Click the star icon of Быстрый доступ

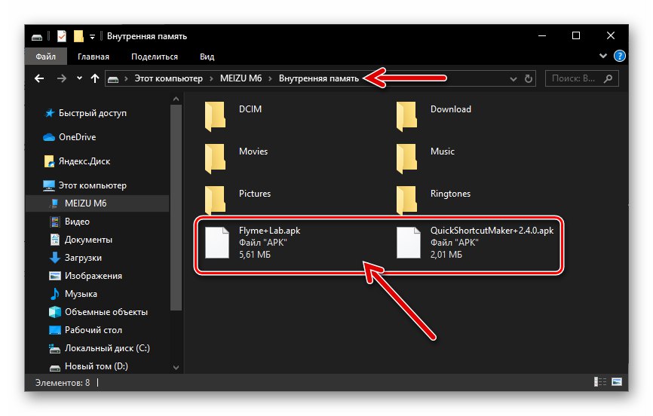click(x=50, y=113)
